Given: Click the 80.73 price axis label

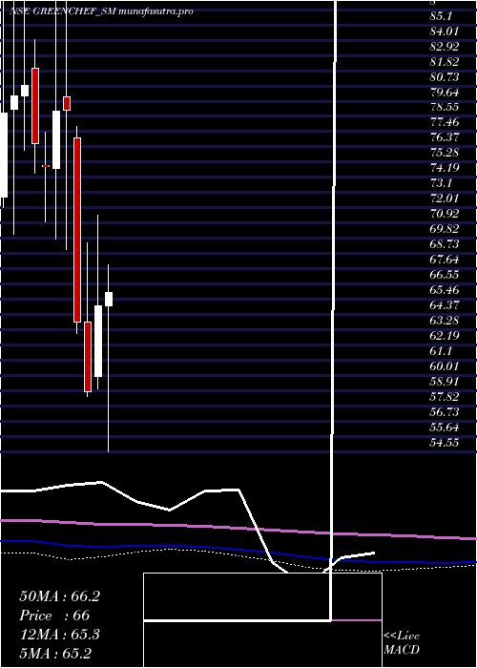Looking at the screenshot, I should [x=445, y=77].
